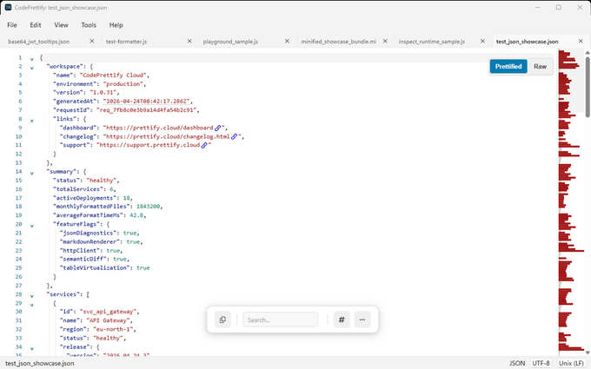This screenshot has height=369, width=591.
Task: Collapse the release object on line 34
Action: tap(32, 349)
